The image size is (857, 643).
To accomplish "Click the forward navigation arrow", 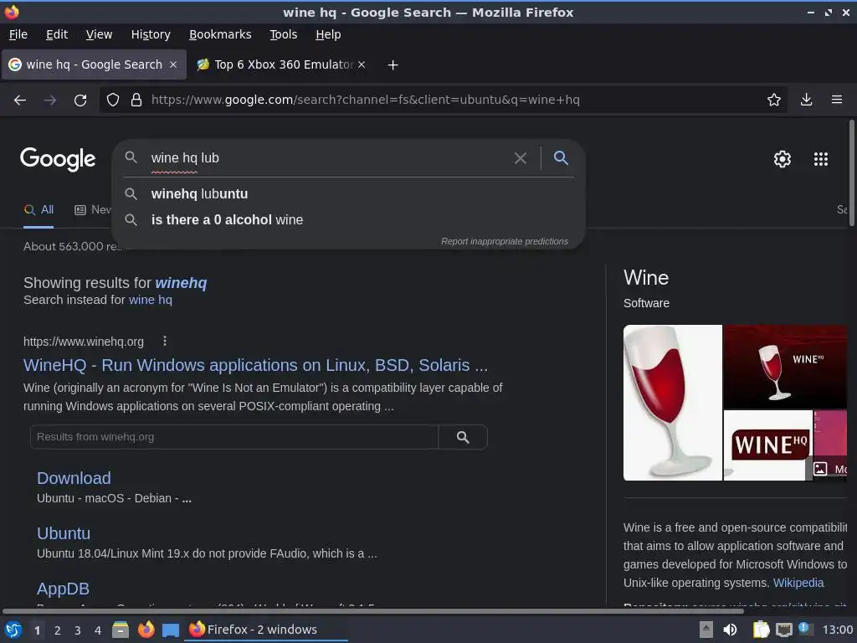I will [x=50, y=100].
